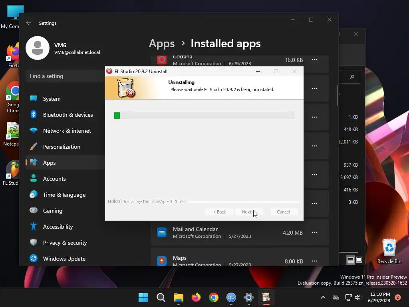
Task: Open Time & language settings
Action: pos(65,195)
